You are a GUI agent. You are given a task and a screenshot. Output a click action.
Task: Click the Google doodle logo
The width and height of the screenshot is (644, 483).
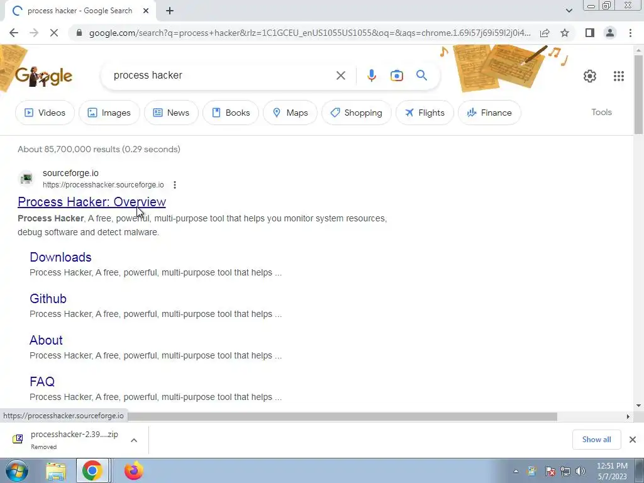pyautogui.click(x=43, y=76)
